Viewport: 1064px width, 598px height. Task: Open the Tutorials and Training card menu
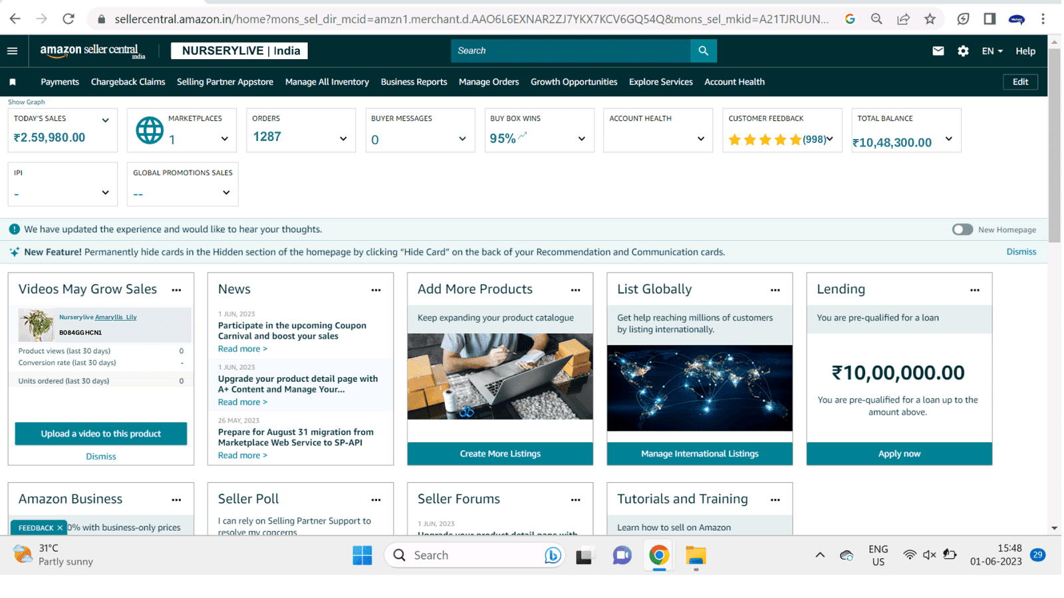[775, 500]
